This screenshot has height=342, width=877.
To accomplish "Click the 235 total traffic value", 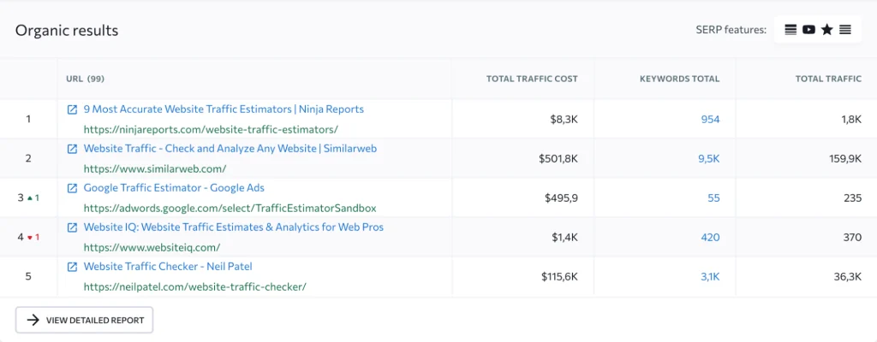I will click(x=852, y=198).
